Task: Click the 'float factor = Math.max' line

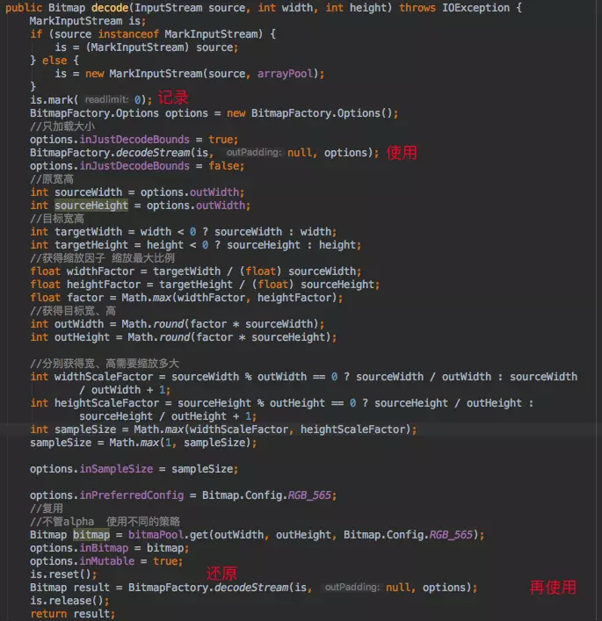Action: 186,298
